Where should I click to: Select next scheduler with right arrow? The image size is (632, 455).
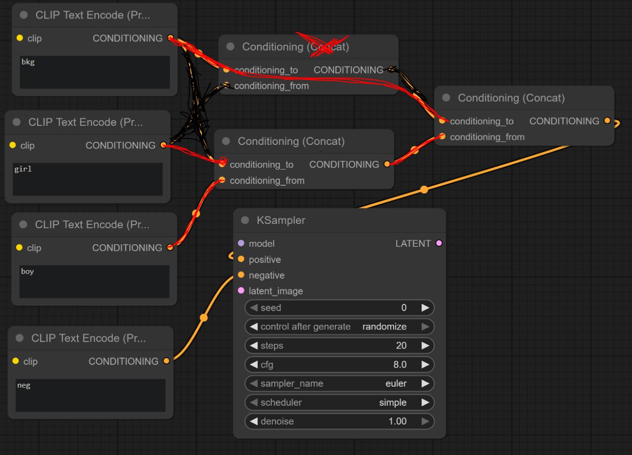[x=425, y=403]
